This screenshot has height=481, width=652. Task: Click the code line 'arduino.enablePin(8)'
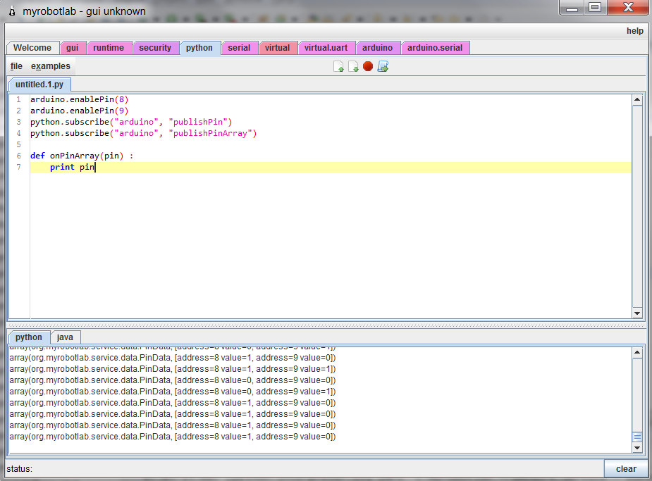tap(80, 100)
